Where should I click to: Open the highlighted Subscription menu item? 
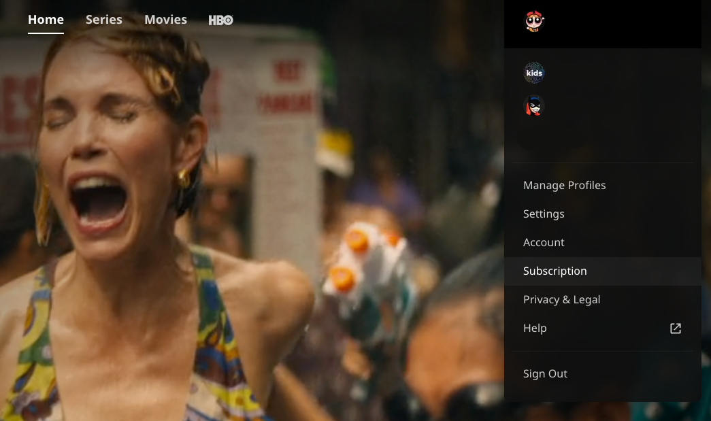(x=555, y=271)
